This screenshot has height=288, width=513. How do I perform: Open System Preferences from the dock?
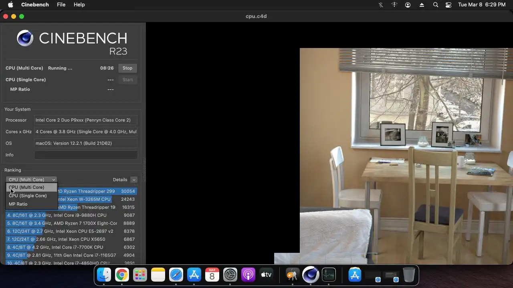(x=230, y=275)
